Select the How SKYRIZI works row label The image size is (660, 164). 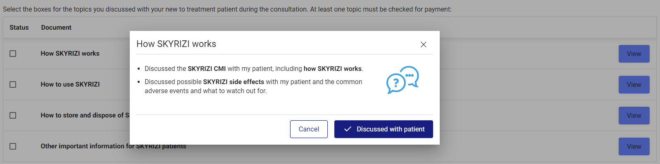pyautogui.click(x=70, y=54)
